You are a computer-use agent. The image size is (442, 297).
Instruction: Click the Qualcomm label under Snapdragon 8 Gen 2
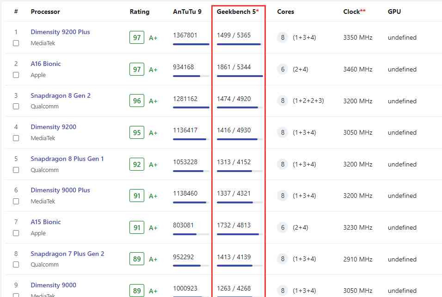(44, 107)
